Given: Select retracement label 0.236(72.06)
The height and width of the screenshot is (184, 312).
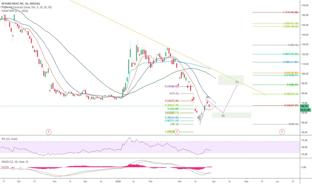Looking at the screenshot, I should (x=172, y=101).
